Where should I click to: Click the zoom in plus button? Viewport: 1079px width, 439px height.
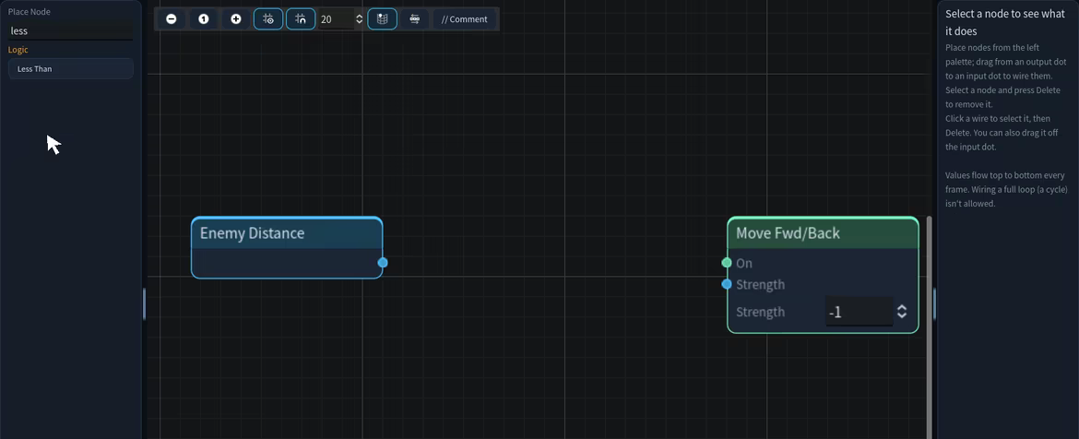[236, 19]
